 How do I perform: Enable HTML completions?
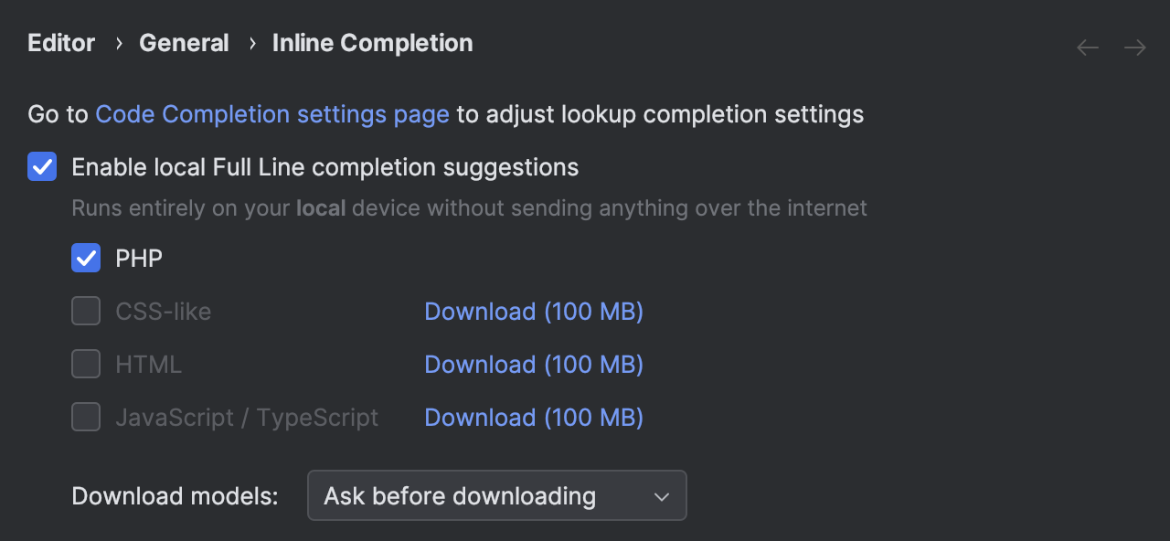coord(85,364)
